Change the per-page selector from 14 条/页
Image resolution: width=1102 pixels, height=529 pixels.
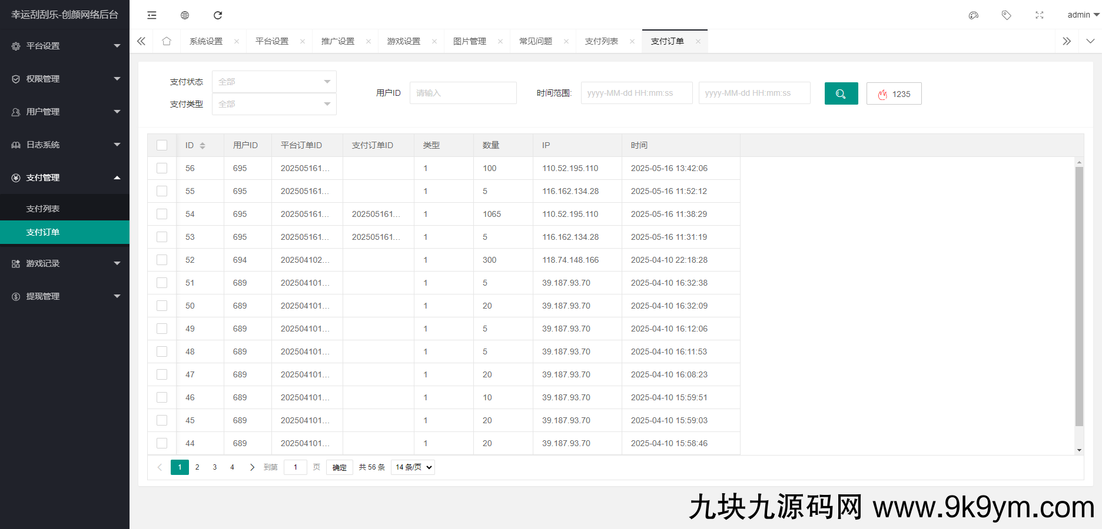pyautogui.click(x=412, y=467)
